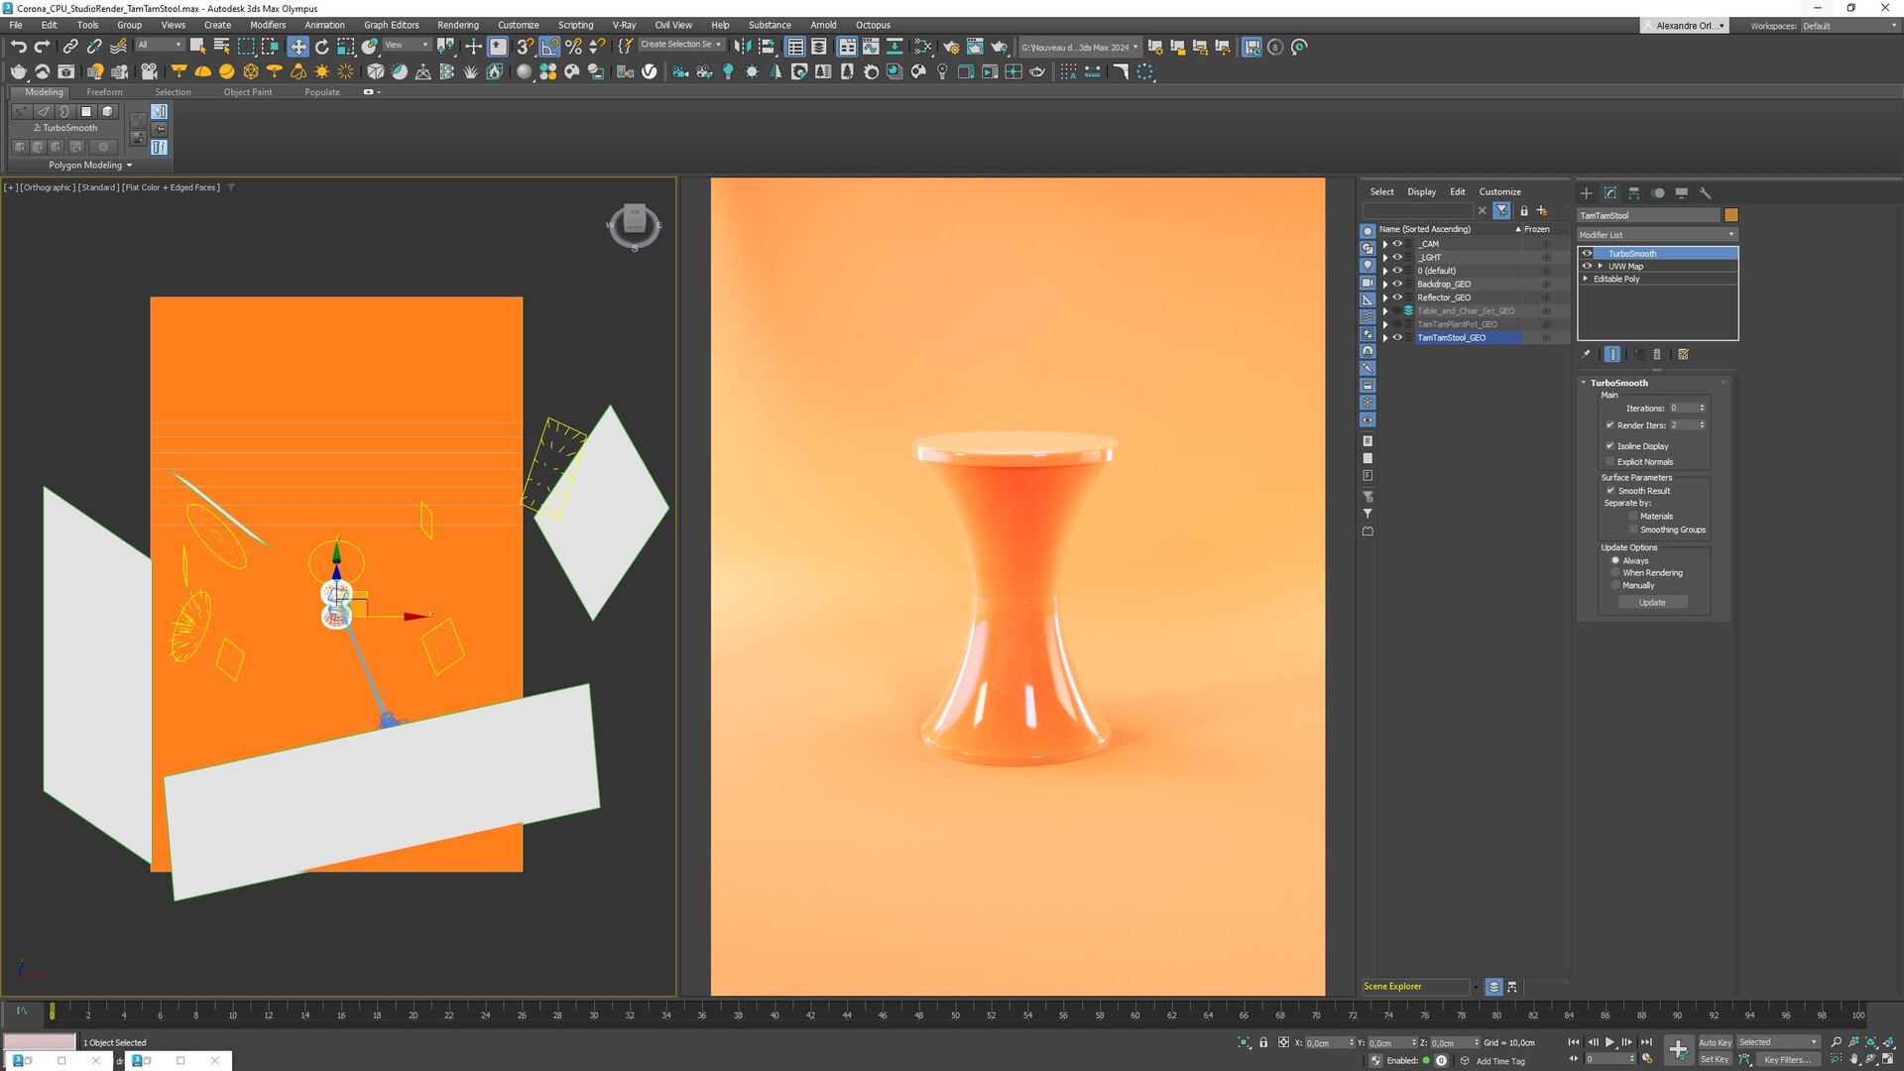This screenshot has width=1904, height=1071.
Task: Toggle Isoline Display checkbox
Action: pyautogui.click(x=1610, y=446)
